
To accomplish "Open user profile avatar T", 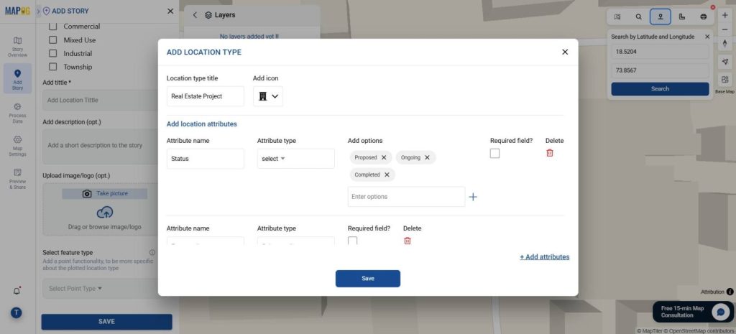I will tap(17, 312).
